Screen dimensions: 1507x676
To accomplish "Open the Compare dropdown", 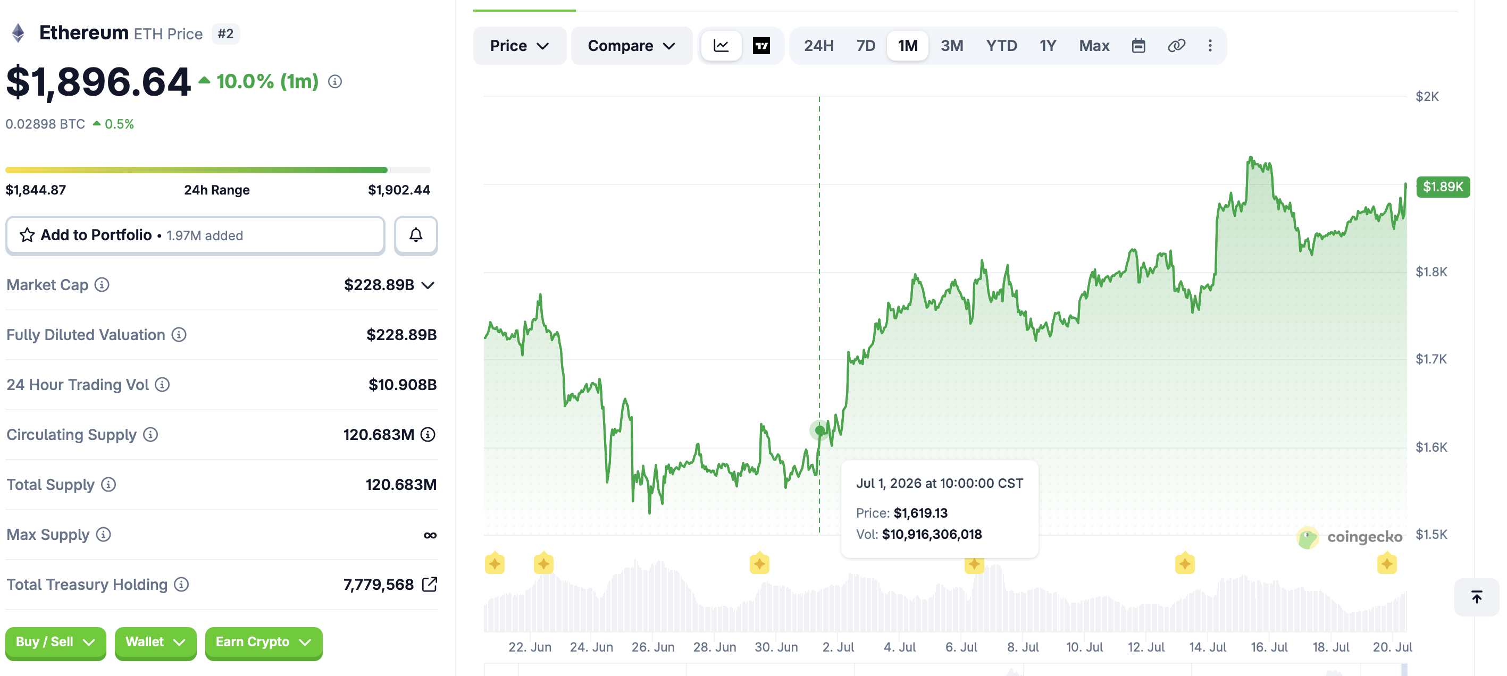I will tap(631, 46).
